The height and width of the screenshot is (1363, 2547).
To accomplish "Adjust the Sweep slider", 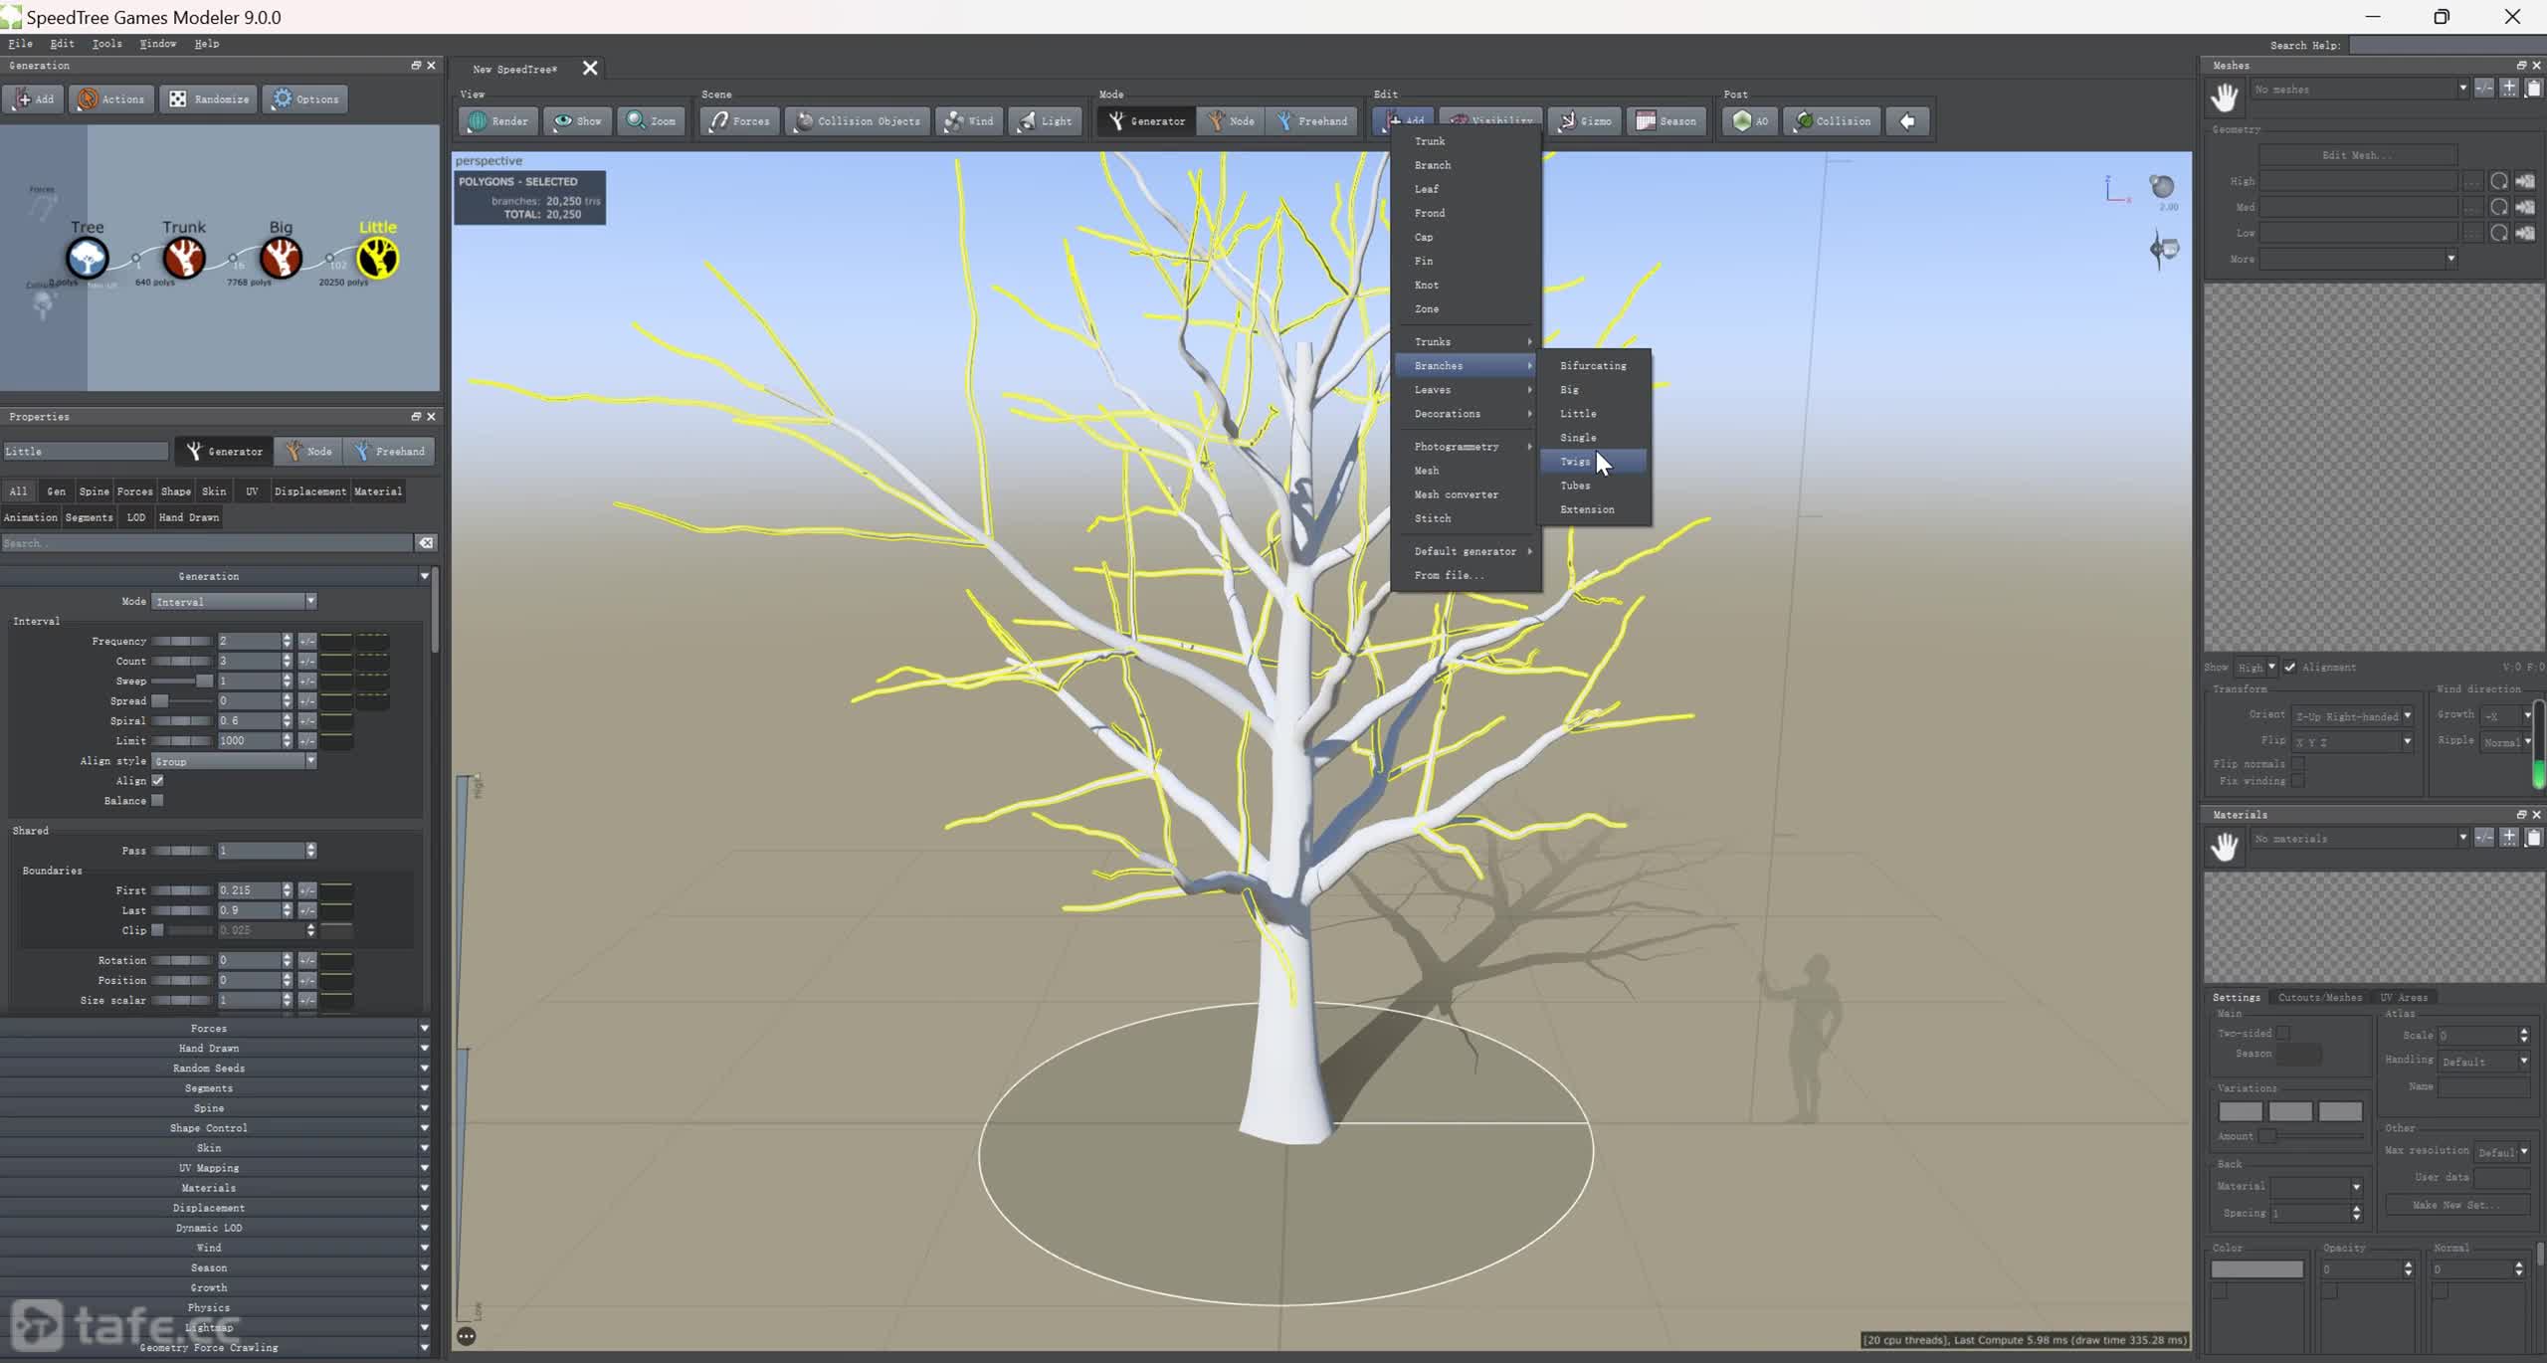I will [181, 681].
